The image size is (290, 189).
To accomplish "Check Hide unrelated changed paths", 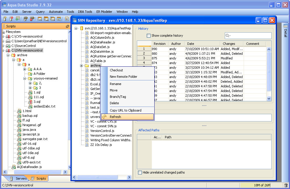I will click(140, 172).
